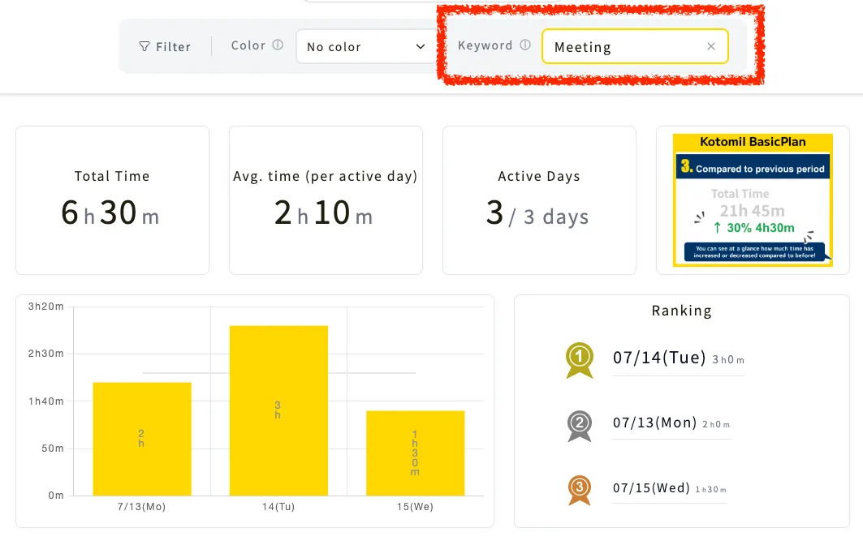Click the 7/13(Mo) yellow bar

pos(142,439)
